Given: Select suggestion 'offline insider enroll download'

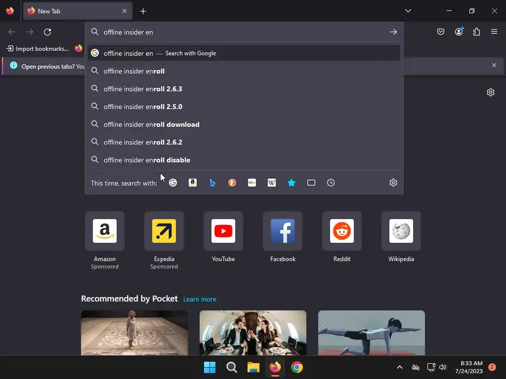Looking at the screenshot, I should point(244,124).
